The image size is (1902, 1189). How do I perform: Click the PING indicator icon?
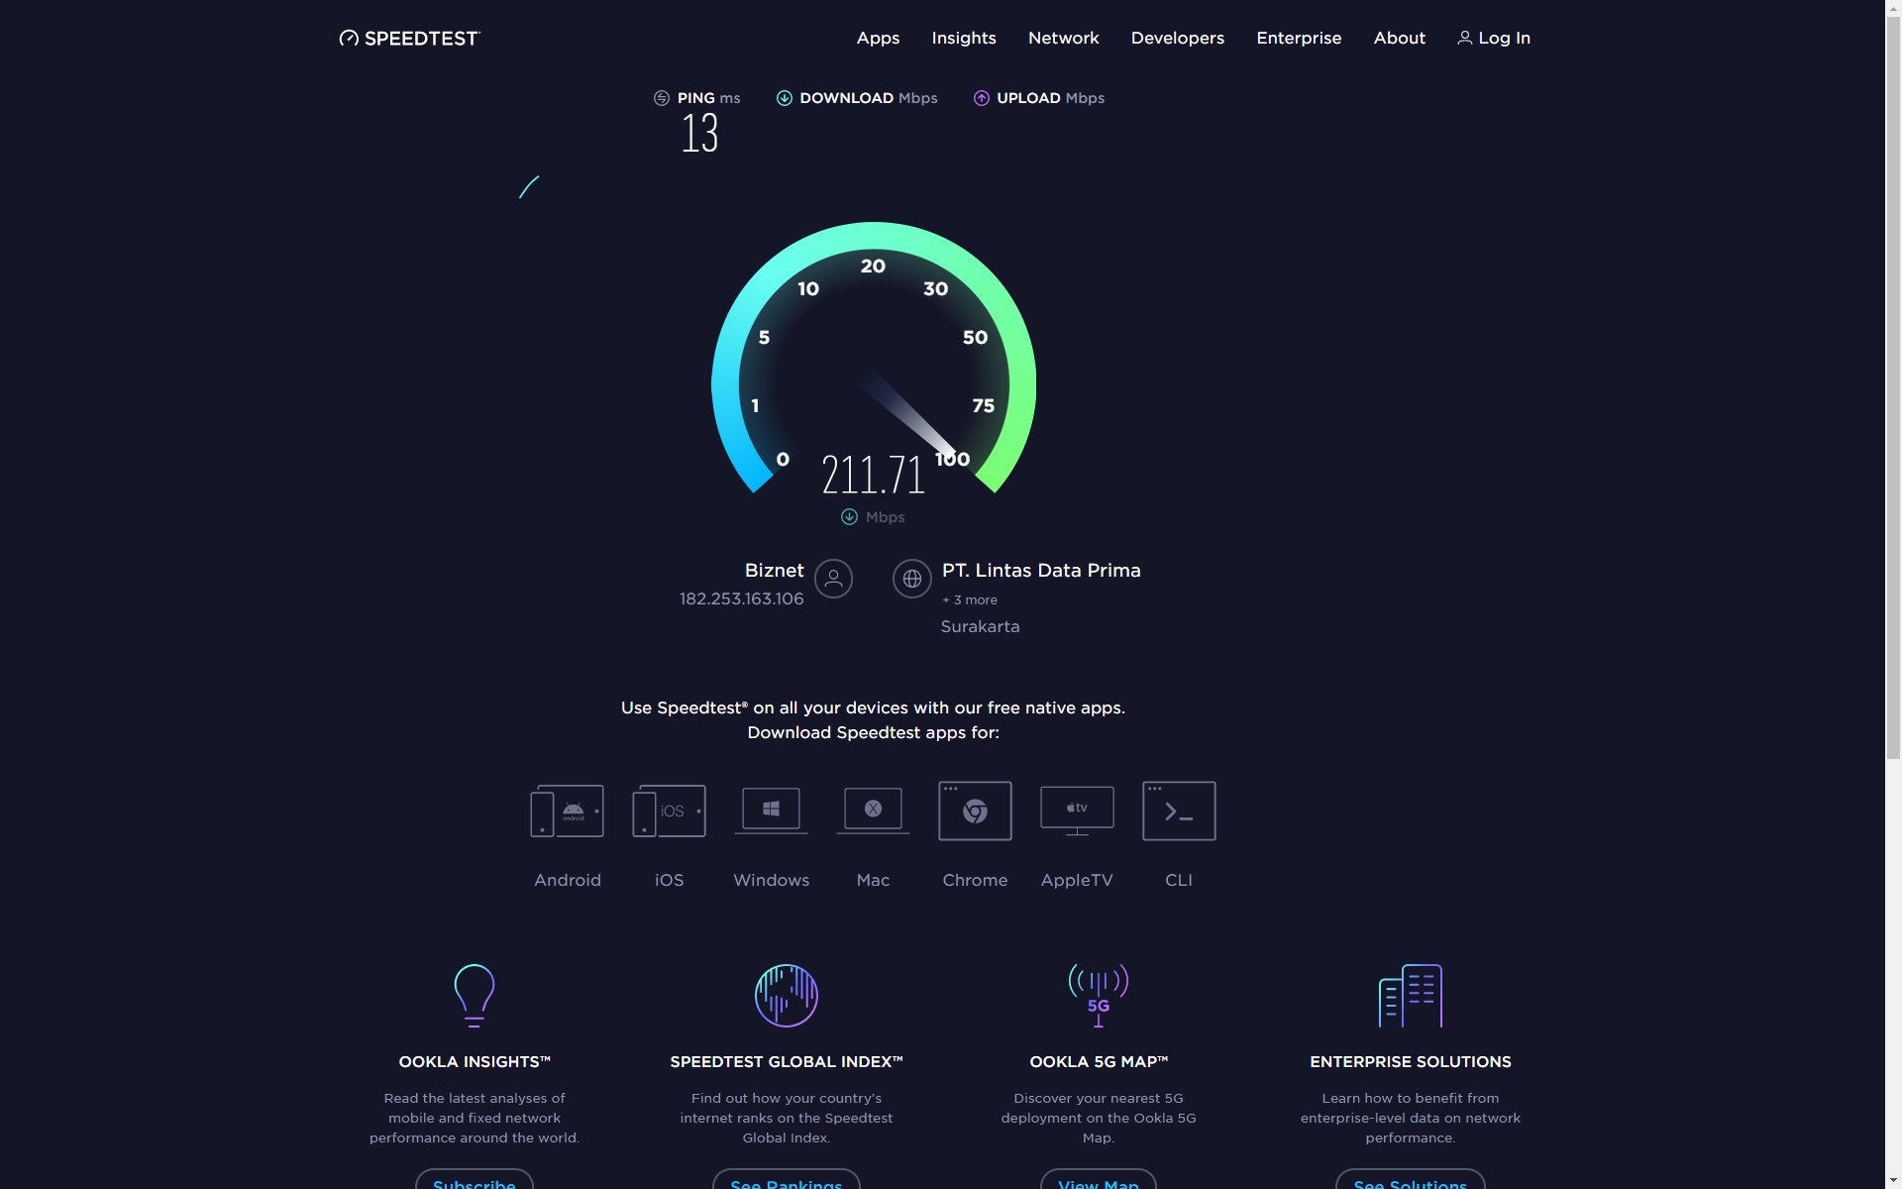(x=662, y=98)
